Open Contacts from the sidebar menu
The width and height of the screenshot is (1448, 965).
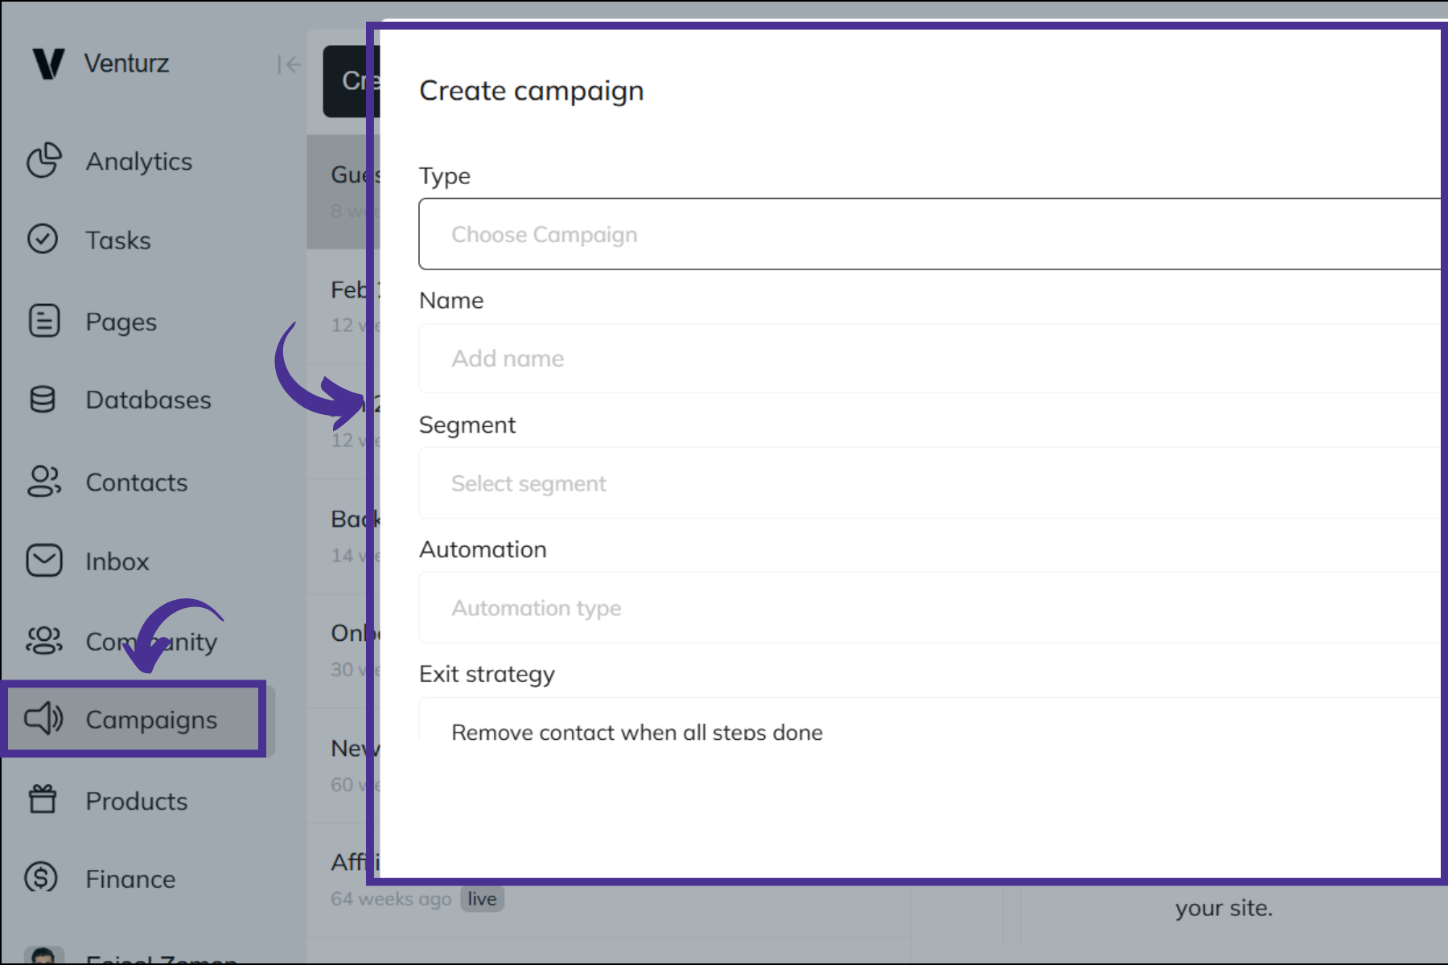point(136,482)
